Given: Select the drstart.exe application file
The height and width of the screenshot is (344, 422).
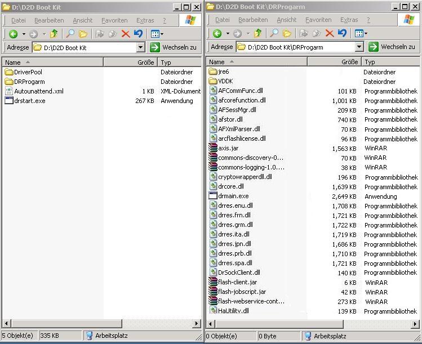Looking at the screenshot, I should pos(29,101).
